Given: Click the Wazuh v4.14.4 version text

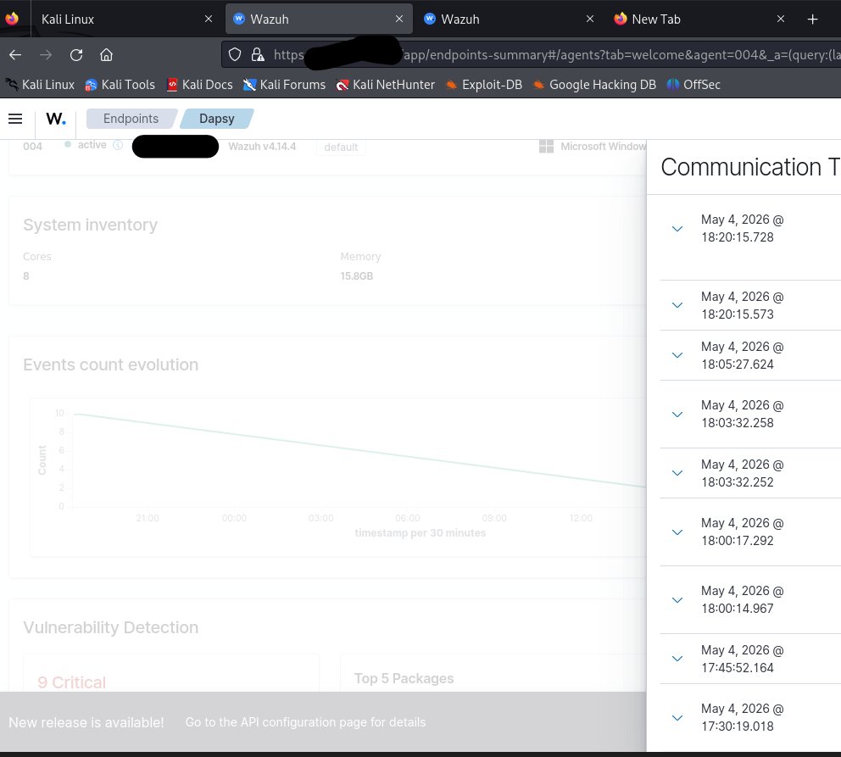Looking at the screenshot, I should (262, 147).
